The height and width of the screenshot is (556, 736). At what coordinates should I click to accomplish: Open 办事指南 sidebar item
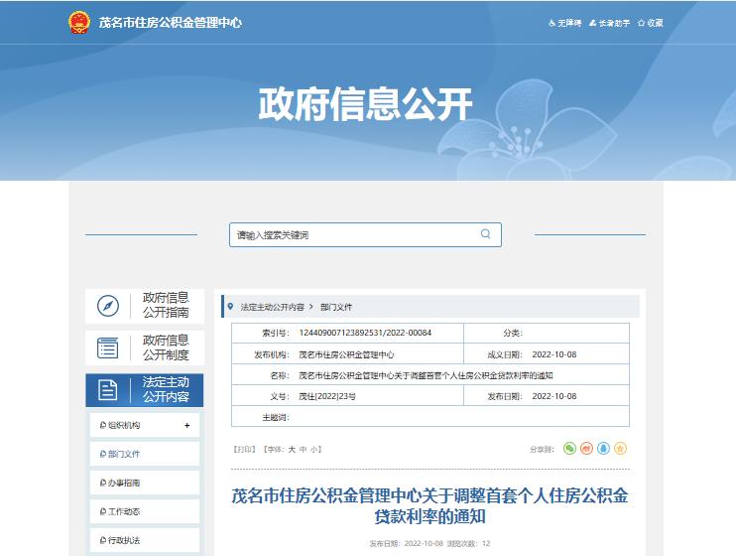pos(124,483)
